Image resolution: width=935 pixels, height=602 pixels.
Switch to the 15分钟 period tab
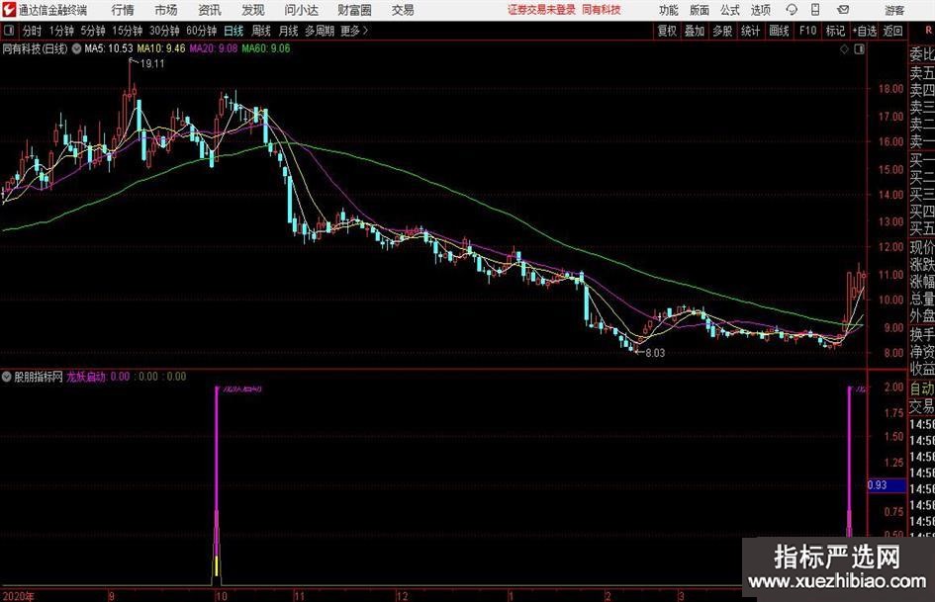click(x=128, y=31)
